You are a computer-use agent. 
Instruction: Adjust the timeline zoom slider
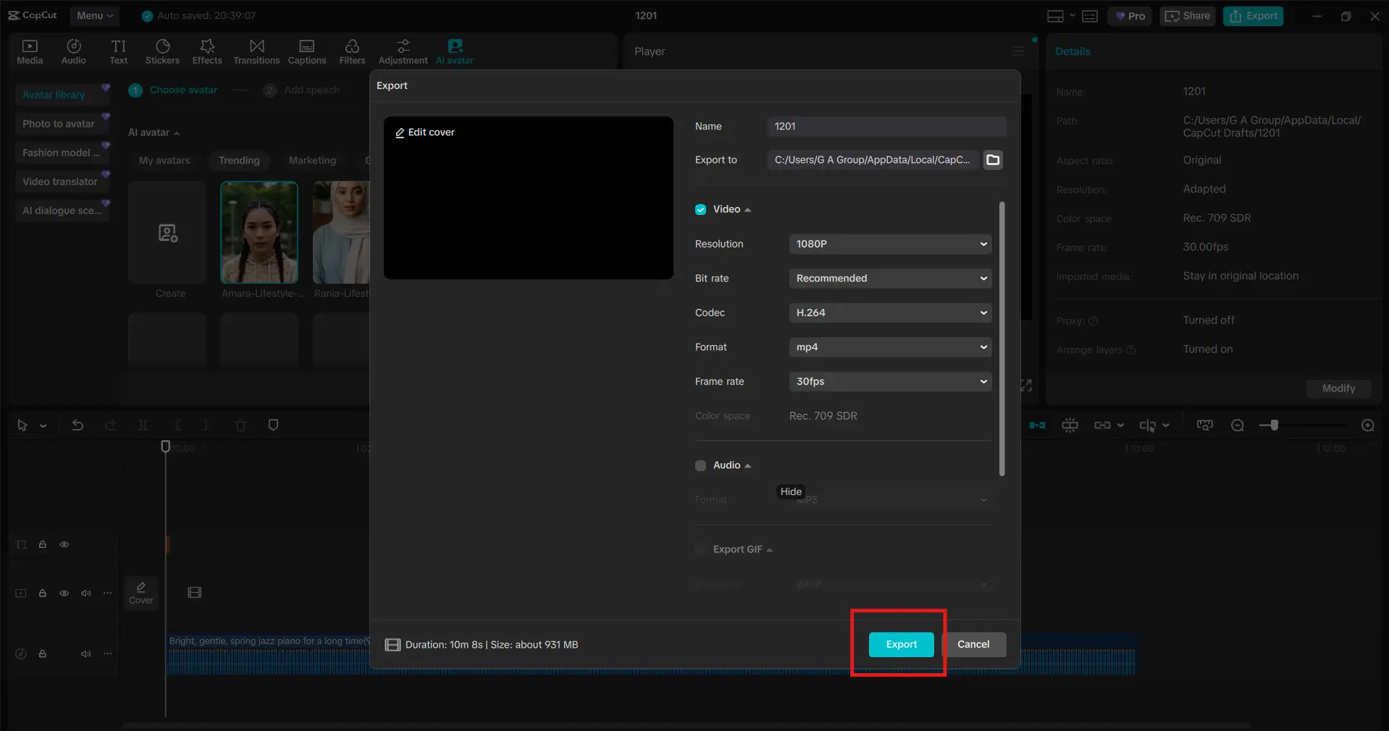(x=1274, y=426)
